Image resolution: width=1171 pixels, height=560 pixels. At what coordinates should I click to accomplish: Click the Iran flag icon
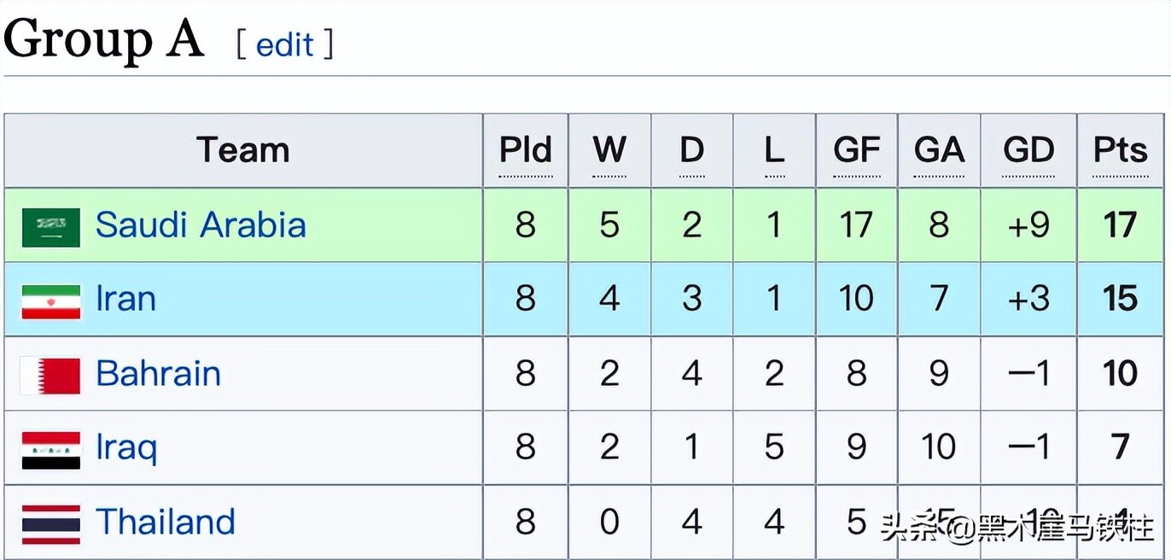51,300
